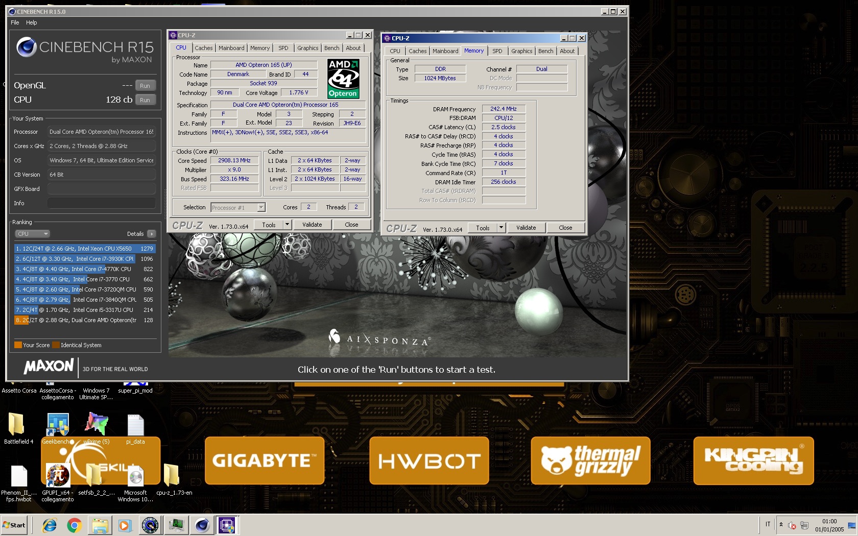Image resolution: width=858 pixels, height=536 pixels.
Task: Open the ranking type CPU dropdown
Action: pos(32,234)
